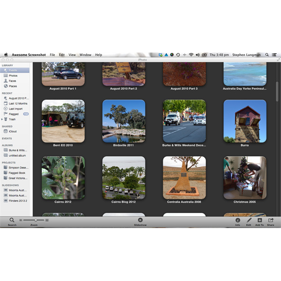
Task: Select the Birdsville 2011 event thumbnail
Action: click(x=124, y=121)
